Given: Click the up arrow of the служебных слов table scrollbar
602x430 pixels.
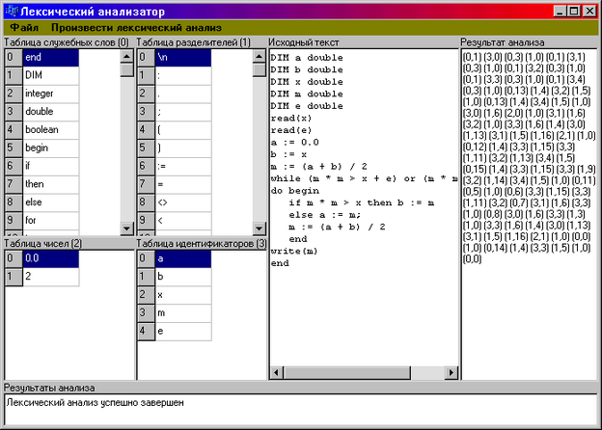Looking at the screenshot, I should pos(126,57).
